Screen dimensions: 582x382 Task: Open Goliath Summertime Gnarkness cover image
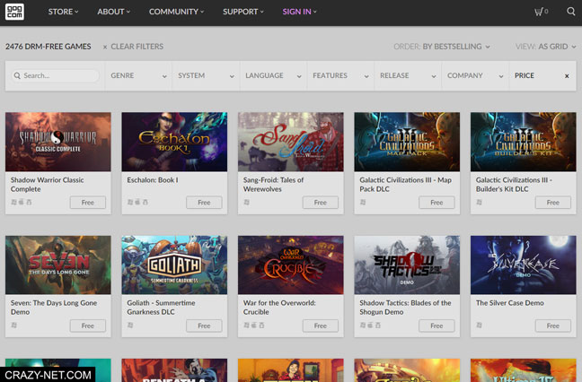tap(174, 265)
